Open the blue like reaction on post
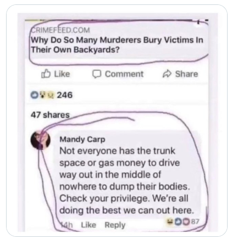 pos(34,95)
